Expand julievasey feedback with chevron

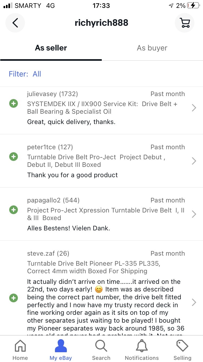click(x=194, y=108)
